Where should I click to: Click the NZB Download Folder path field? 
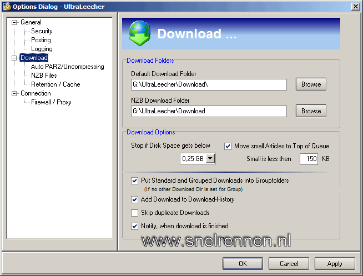click(209, 111)
